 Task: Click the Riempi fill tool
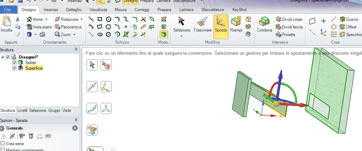pos(236,26)
